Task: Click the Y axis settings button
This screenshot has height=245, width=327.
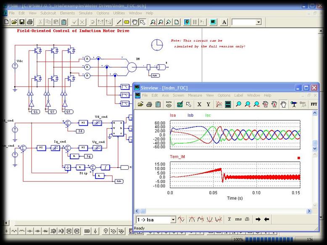Action: (208, 104)
